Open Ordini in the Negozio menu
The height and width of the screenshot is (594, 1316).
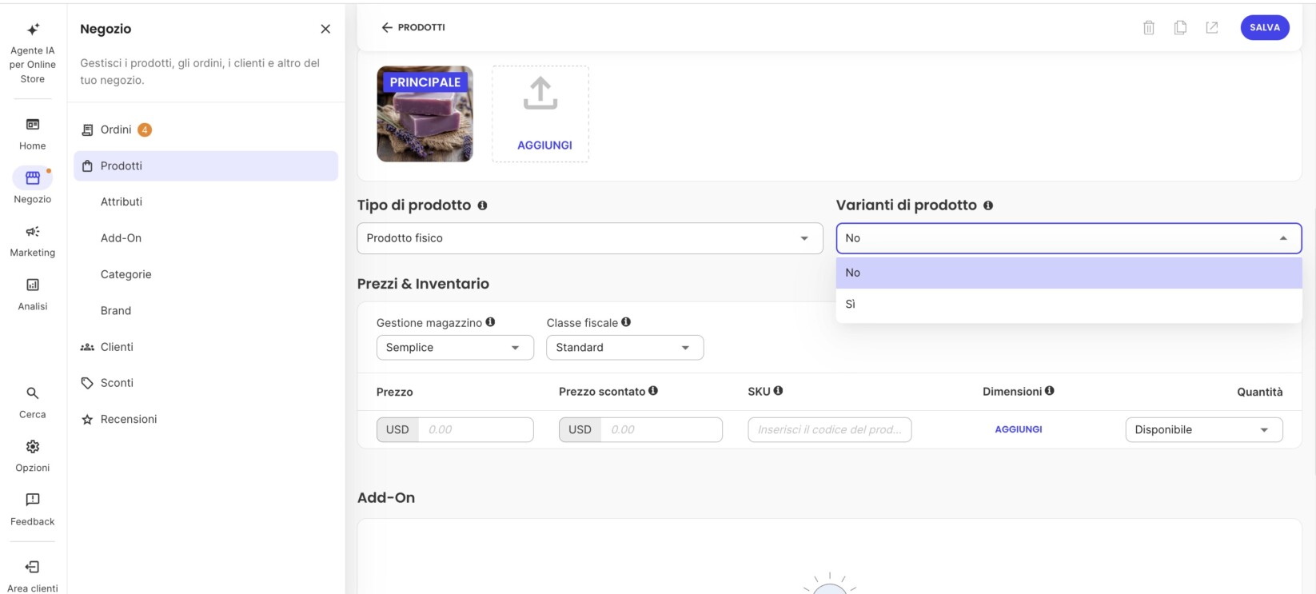[x=206, y=130]
